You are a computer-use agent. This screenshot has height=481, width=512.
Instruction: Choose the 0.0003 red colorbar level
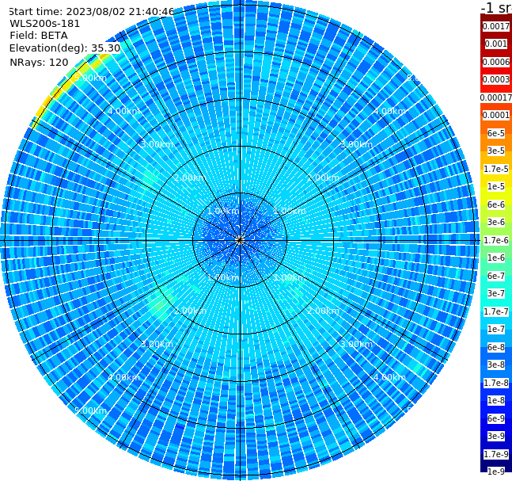point(496,79)
